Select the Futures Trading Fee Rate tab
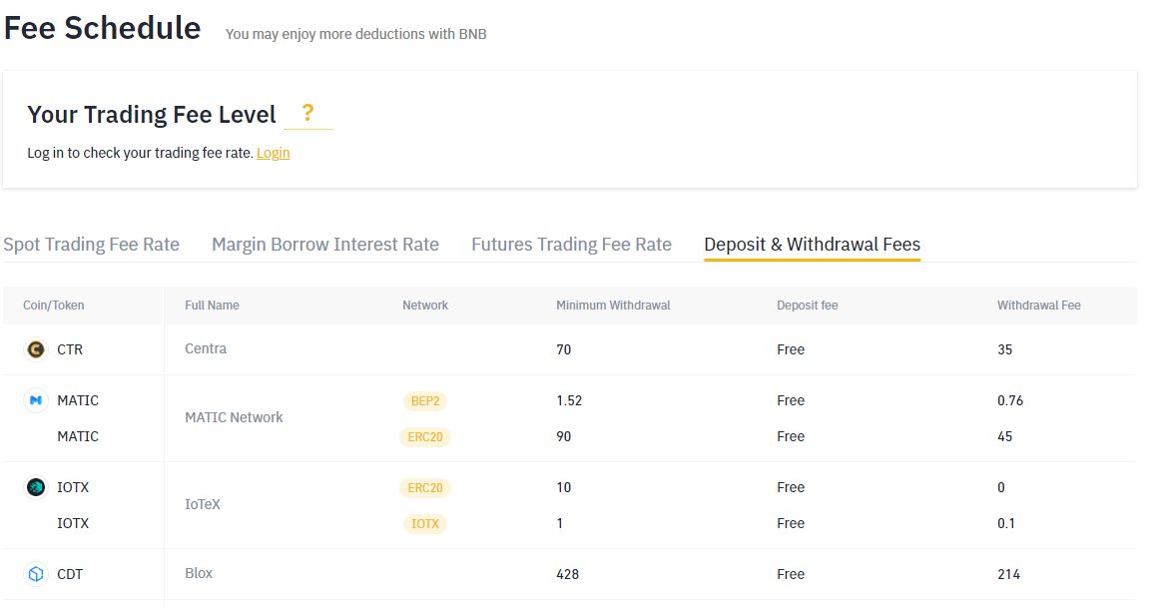 tap(571, 245)
